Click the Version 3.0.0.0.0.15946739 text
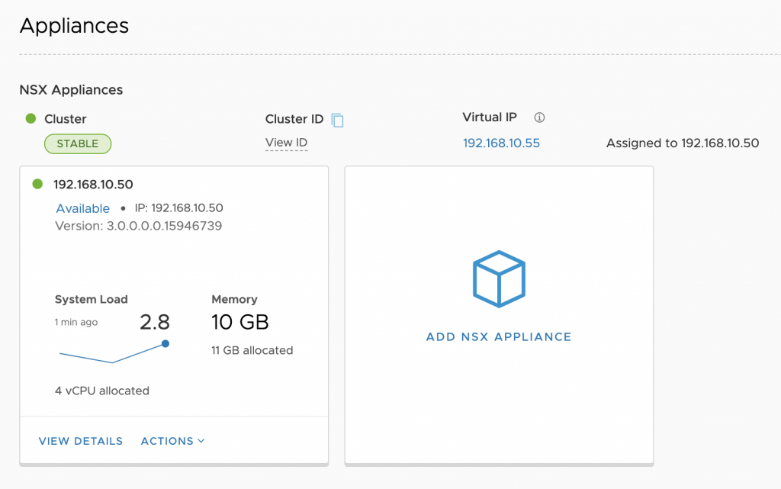The image size is (781, 489). coord(139,226)
